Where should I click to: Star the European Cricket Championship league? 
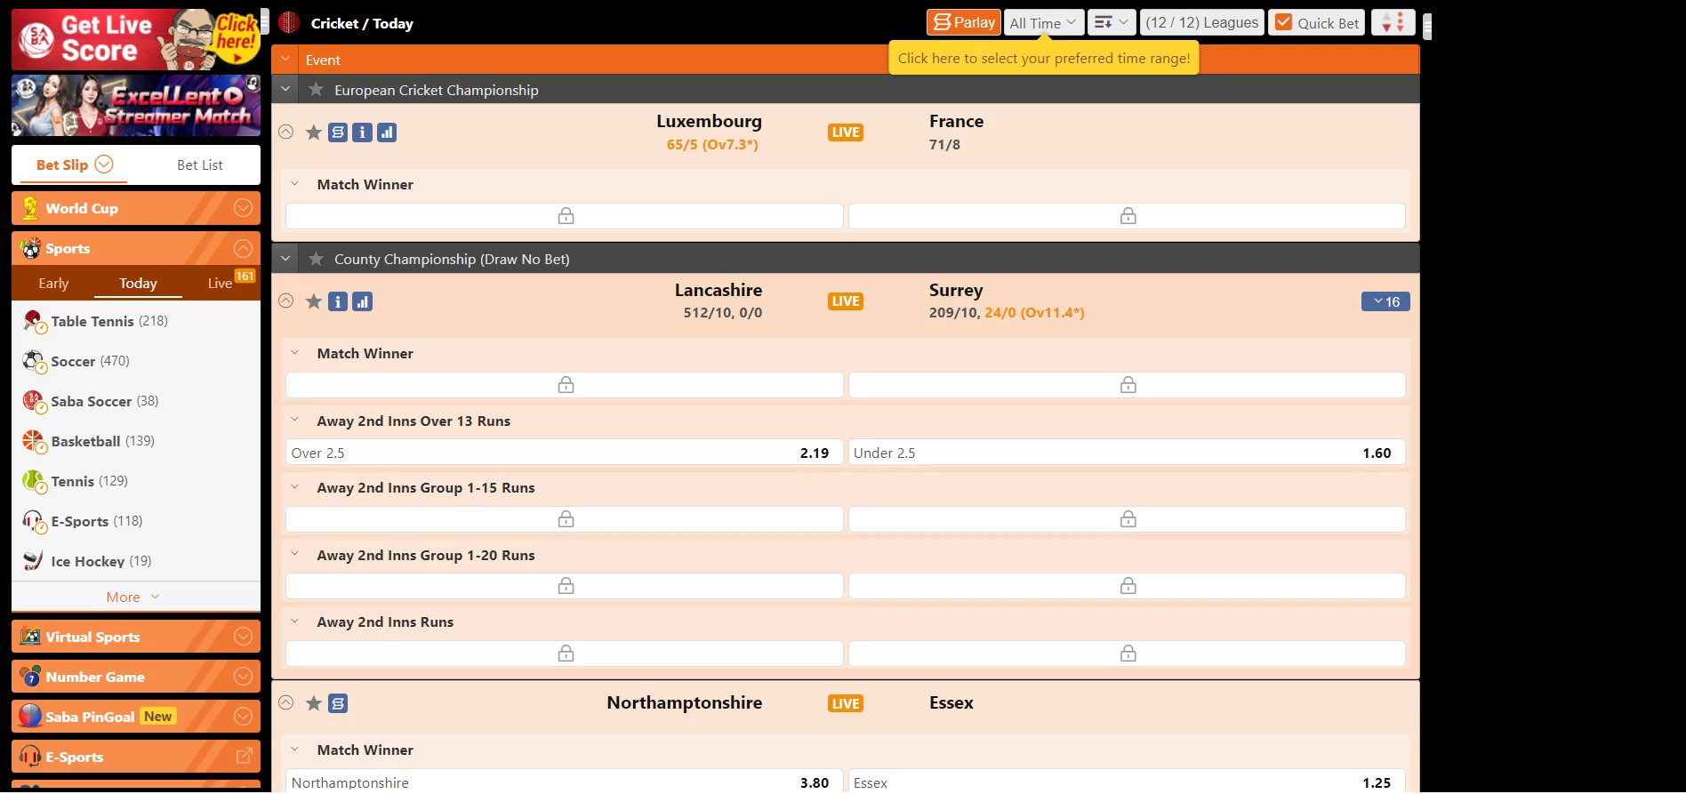(x=316, y=90)
